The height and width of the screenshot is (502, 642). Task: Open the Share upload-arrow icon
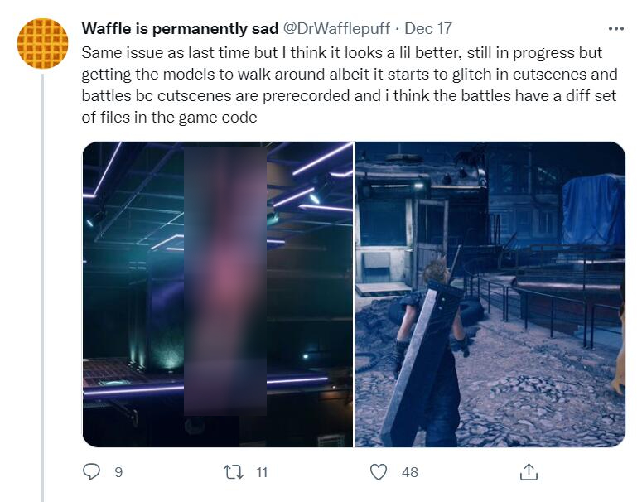click(529, 471)
